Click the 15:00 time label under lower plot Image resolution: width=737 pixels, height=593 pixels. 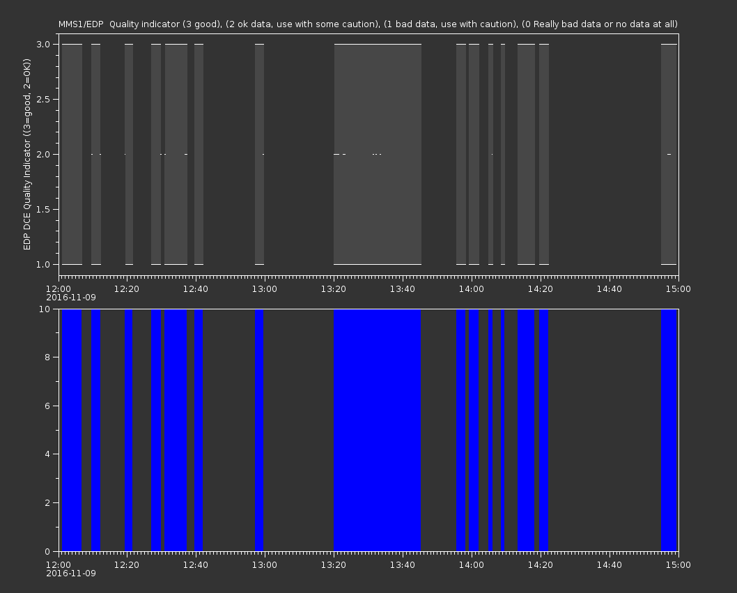678,565
